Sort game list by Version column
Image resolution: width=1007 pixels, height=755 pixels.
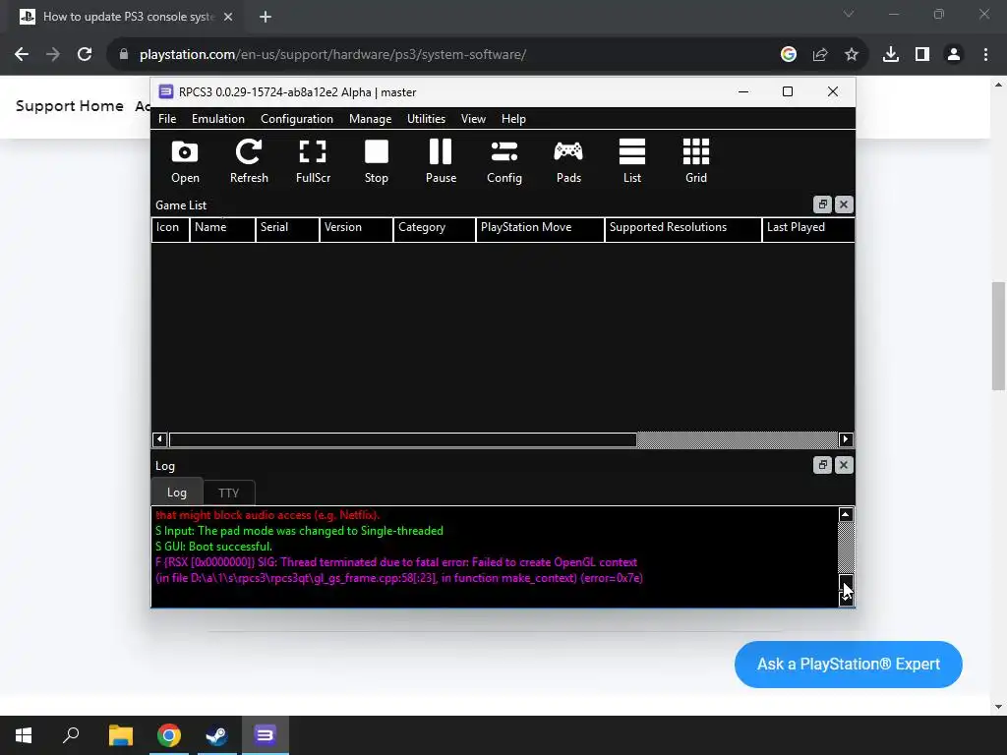coord(356,229)
